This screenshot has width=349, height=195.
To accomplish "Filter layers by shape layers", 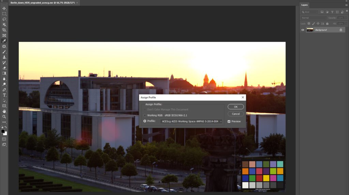I will [337, 12].
